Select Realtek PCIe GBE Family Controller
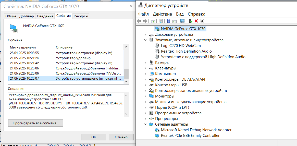This screenshot has width=297, height=146. click(190, 136)
